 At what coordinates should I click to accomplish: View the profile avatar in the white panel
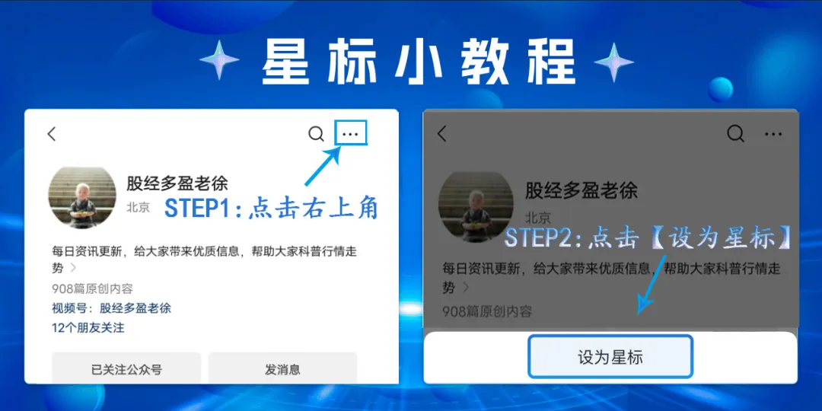82,198
